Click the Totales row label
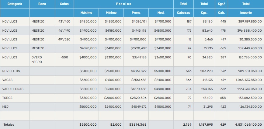The height and width of the screenshot is (129, 264). click(x=9, y=124)
